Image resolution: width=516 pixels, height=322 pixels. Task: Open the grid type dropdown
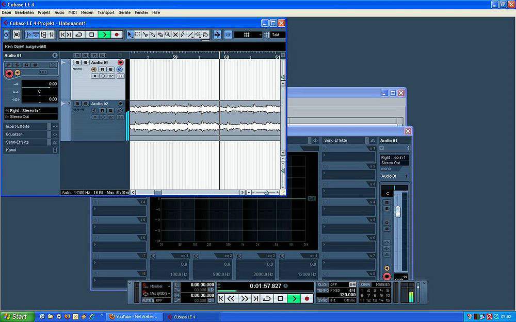point(248,35)
